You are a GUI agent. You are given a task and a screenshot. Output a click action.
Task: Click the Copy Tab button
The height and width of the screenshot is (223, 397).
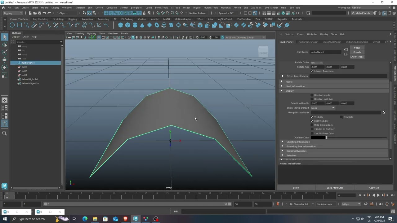tap(374, 188)
